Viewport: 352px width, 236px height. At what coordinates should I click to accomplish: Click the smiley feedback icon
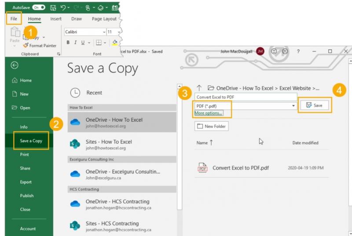274,51
